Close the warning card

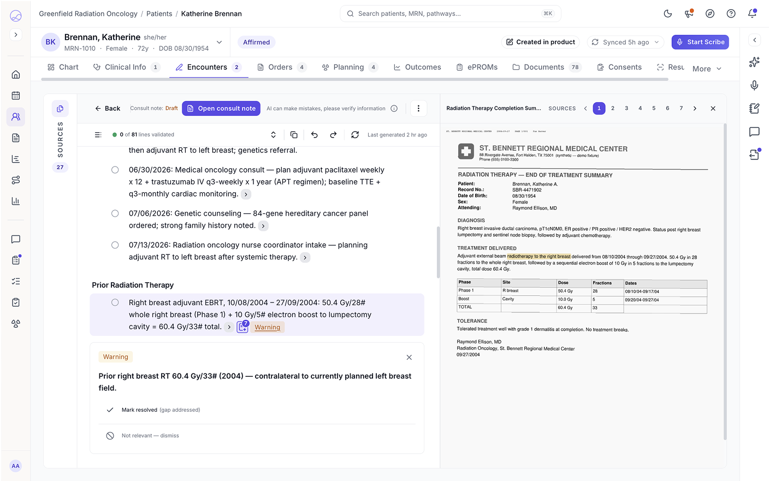[409, 358]
